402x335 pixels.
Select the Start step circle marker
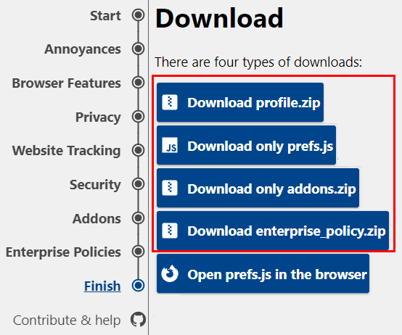(138, 15)
